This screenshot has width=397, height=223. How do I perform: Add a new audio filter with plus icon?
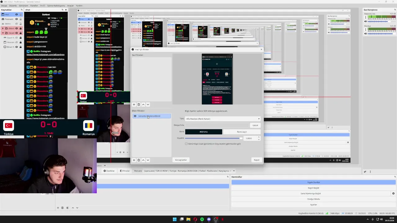[x=134, y=104]
